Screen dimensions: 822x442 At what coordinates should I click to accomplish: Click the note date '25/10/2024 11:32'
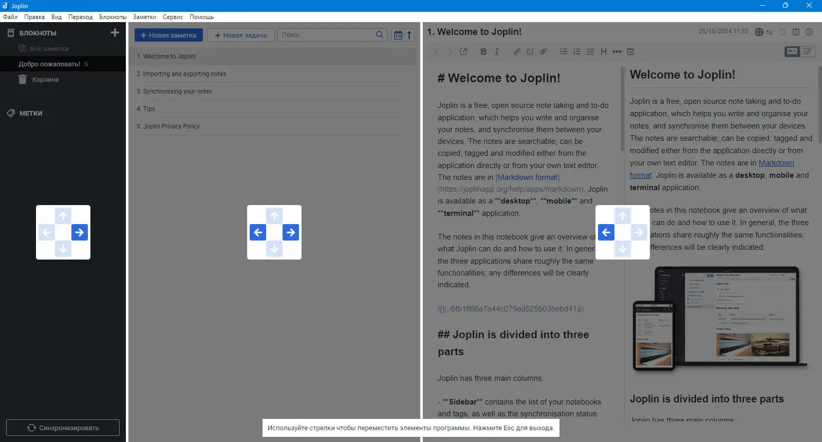click(723, 31)
